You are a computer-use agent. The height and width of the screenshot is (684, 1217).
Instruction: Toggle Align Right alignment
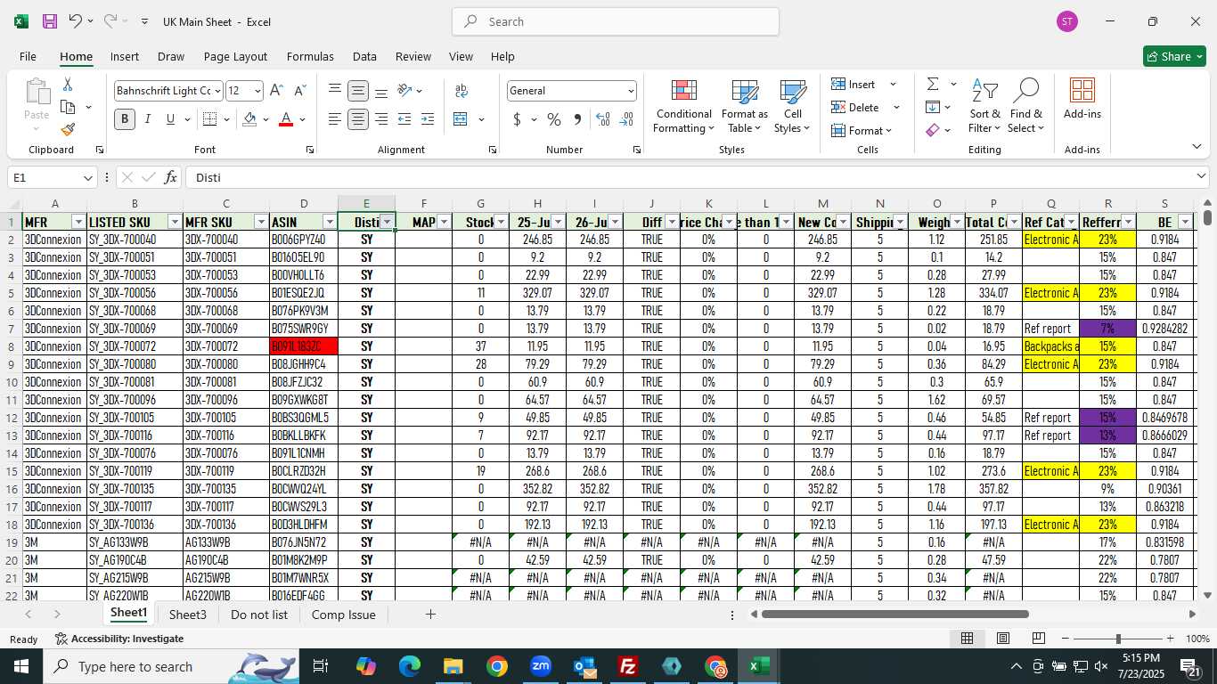coord(381,119)
